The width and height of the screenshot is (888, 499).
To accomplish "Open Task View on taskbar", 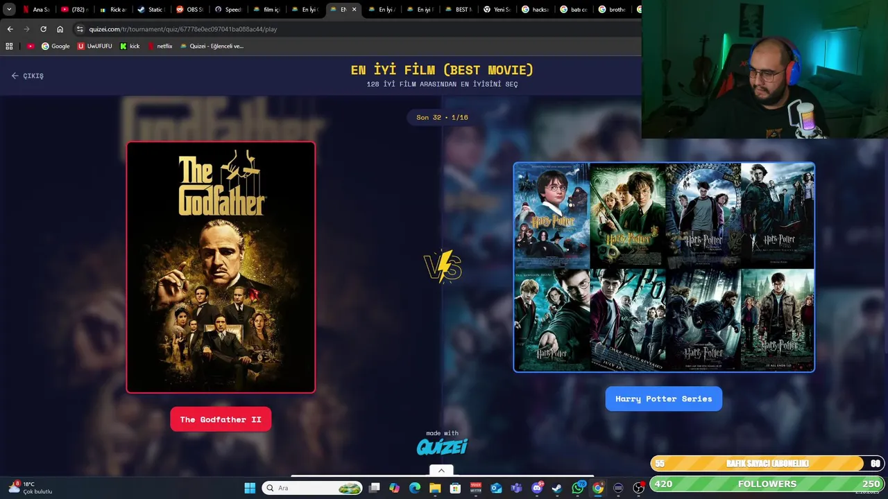I will tap(374, 488).
